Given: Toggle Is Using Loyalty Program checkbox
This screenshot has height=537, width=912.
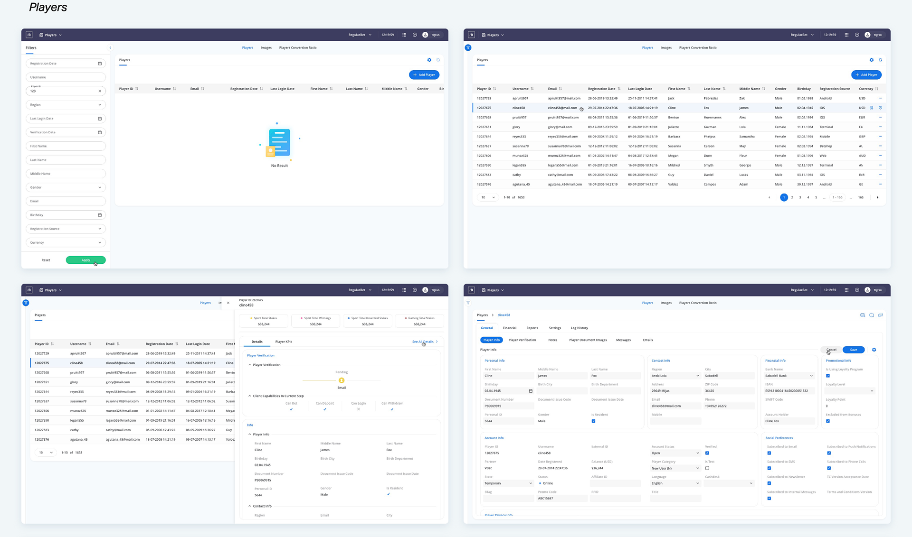Looking at the screenshot, I should 828,376.
